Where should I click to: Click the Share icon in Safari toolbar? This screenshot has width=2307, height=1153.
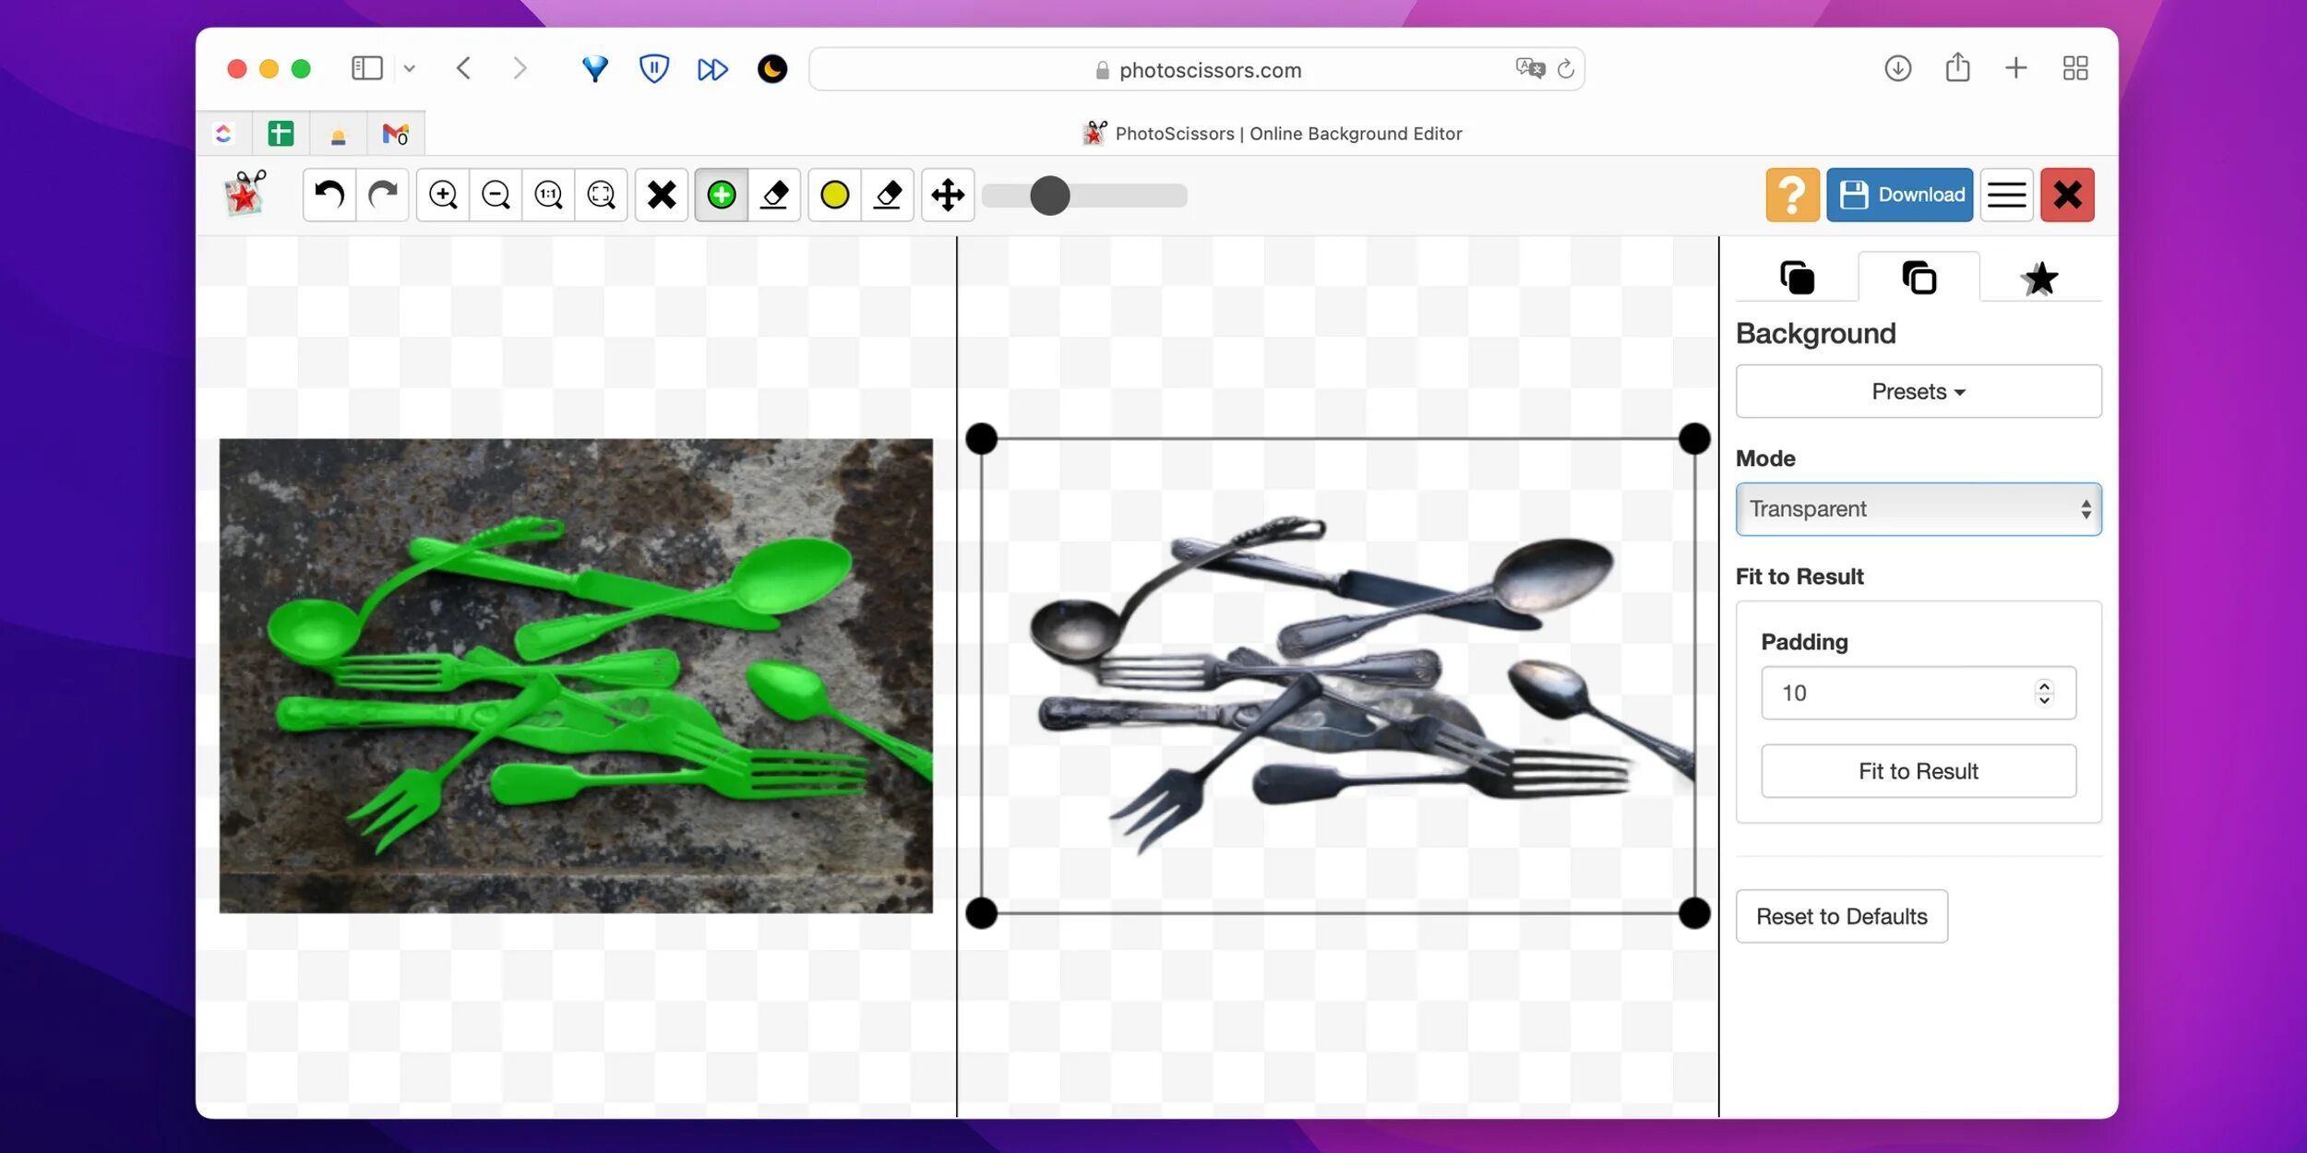click(1957, 67)
